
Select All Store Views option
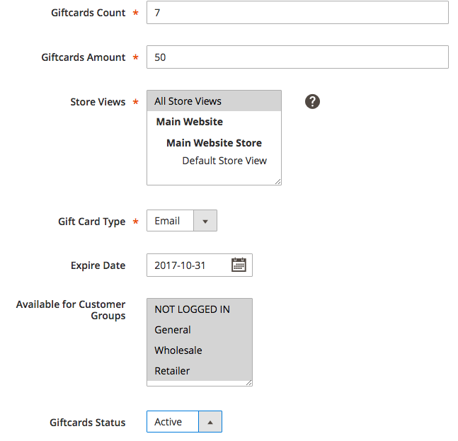coord(214,101)
